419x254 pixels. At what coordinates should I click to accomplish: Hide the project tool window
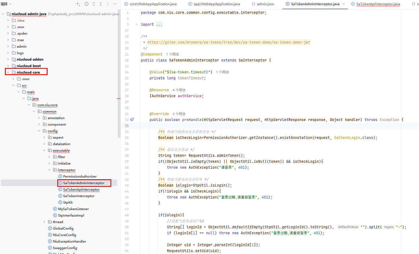click(115, 4)
